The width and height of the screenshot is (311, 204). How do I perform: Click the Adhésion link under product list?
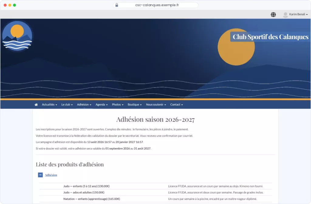pos(51,175)
